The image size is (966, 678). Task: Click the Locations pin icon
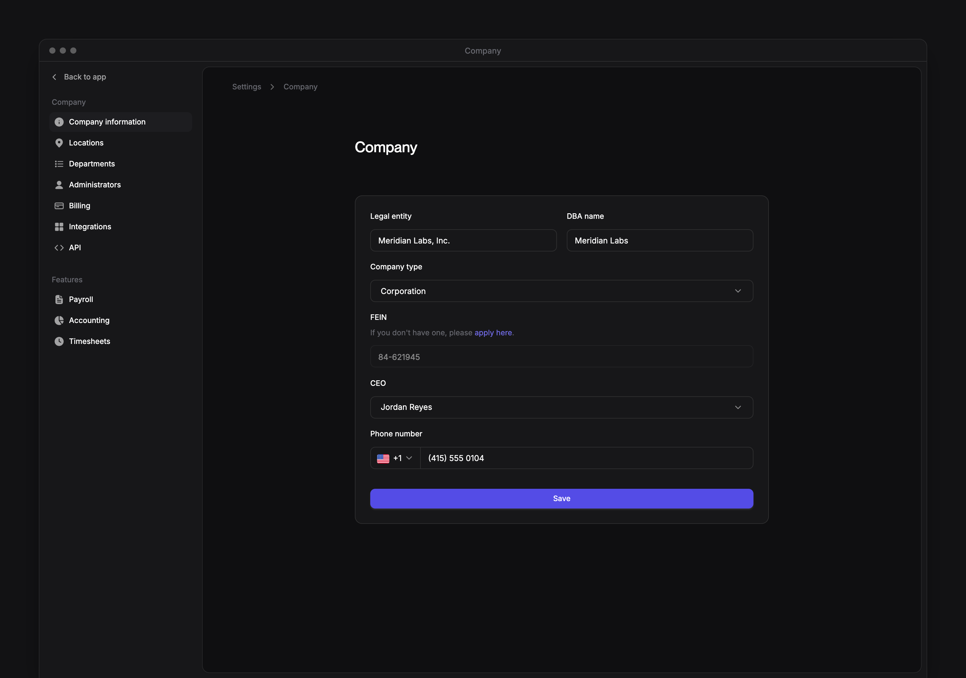pyautogui.click(x=59, y=143)
